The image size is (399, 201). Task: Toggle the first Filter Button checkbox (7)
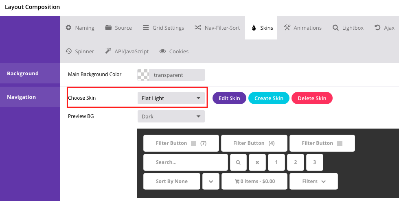pyautogui.click(x=194, y=143)
